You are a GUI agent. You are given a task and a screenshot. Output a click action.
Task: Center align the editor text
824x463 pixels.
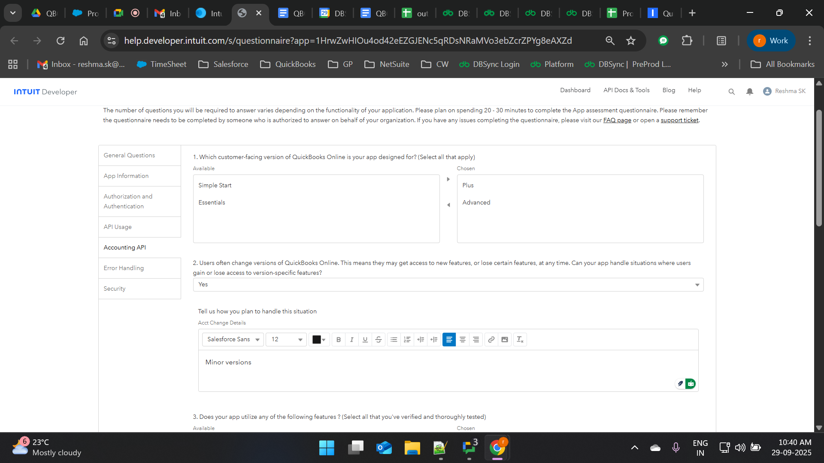(x=463, y=340)
